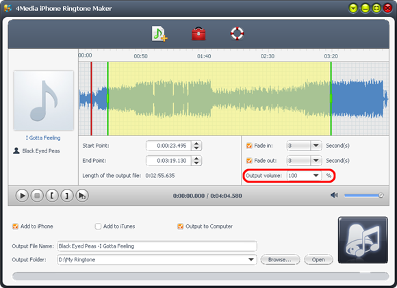Click the green selection end marker
397x288 pixels.
click(331, 99)
